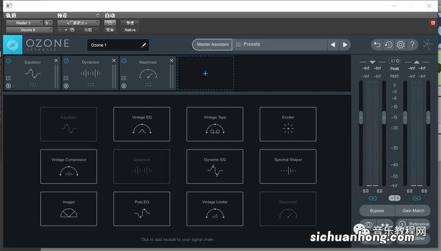Click the help question mark icon
This screenshot has height=251, width=441.
[x=412, y=44]
